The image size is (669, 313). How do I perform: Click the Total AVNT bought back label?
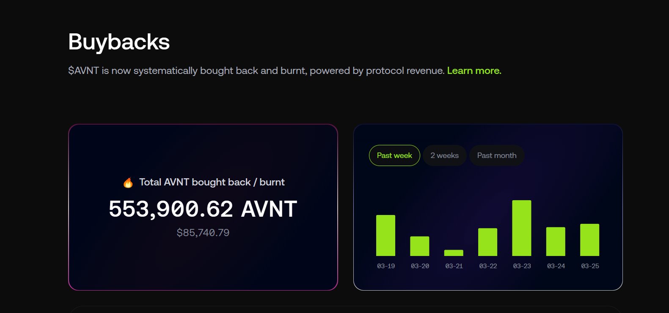click(212, 182)
